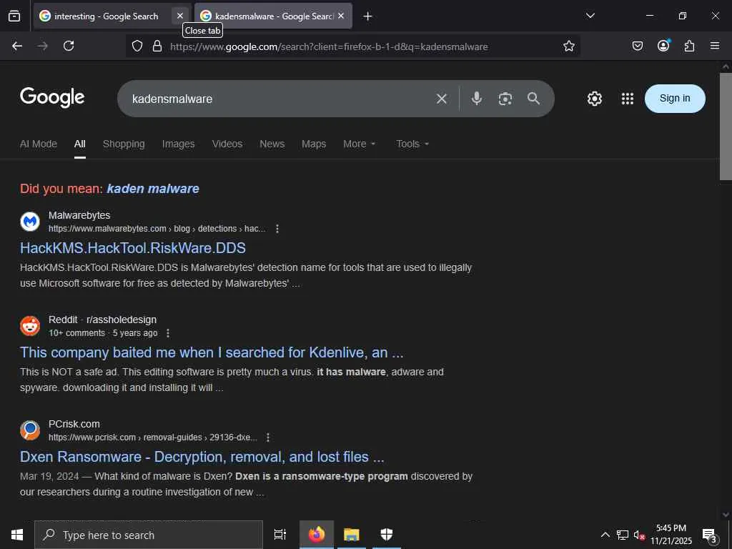Screen dimensions: 732x549
Task: Open the notification center icon
Action: 710,535
